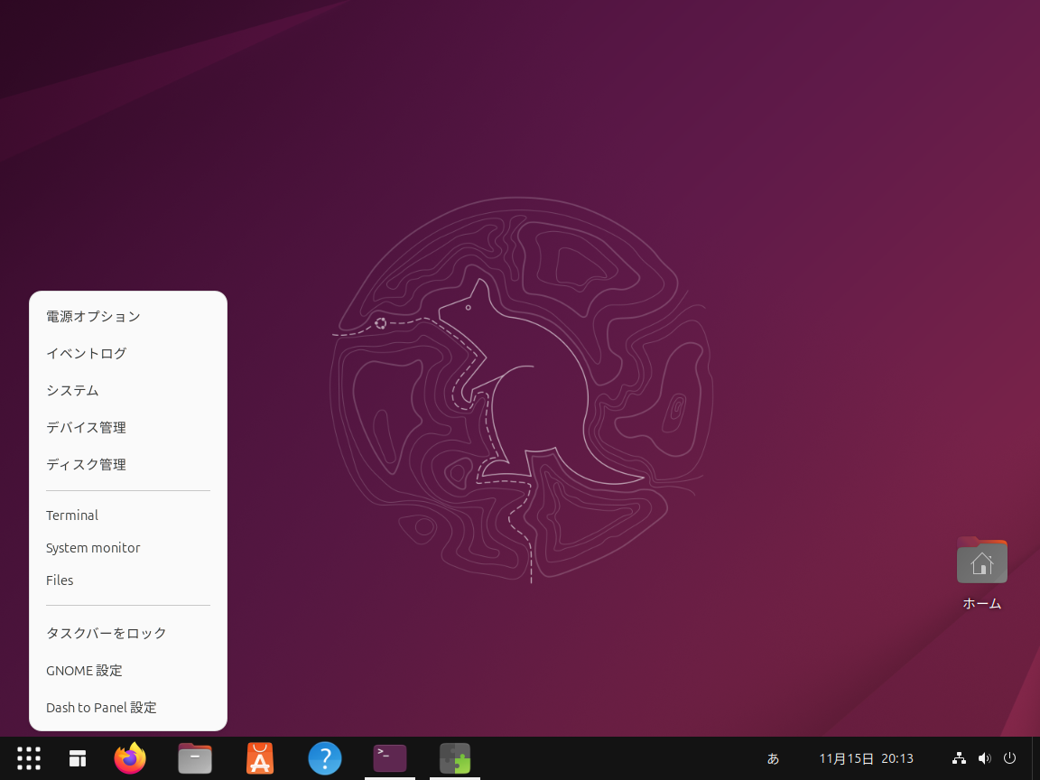Screen dimensions: 1040x780
Task: Toggle タスクバーをロック in the menu
Action: pyautogui.click(x=107, y=633)
